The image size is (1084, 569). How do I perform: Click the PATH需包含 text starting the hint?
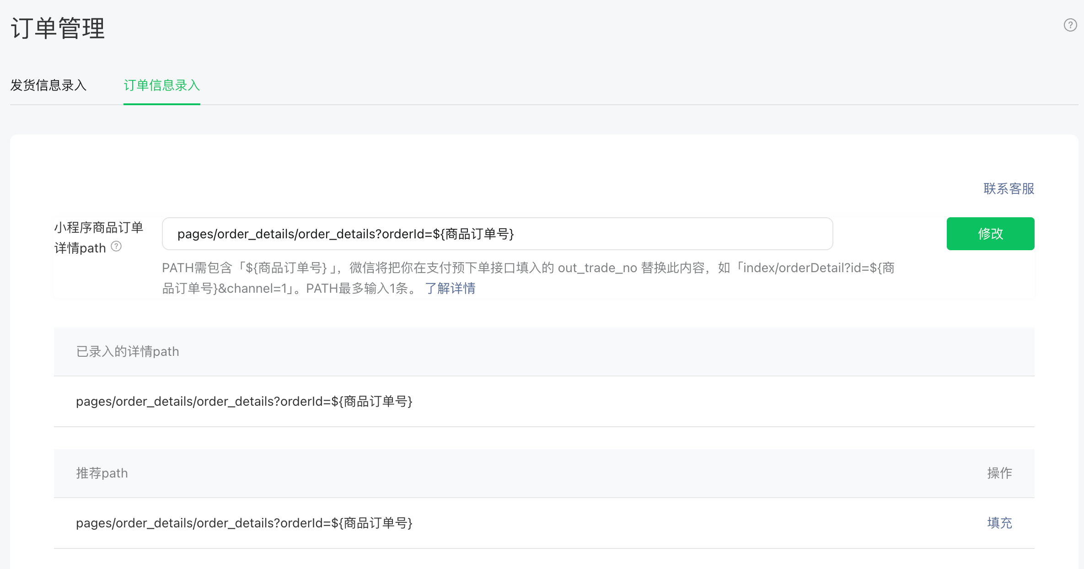tap(197, 268)
